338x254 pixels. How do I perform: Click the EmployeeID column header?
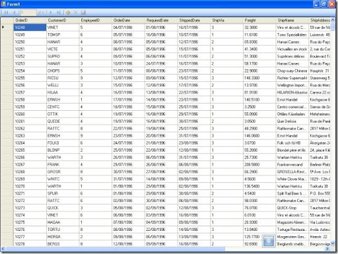coord(96,20)
